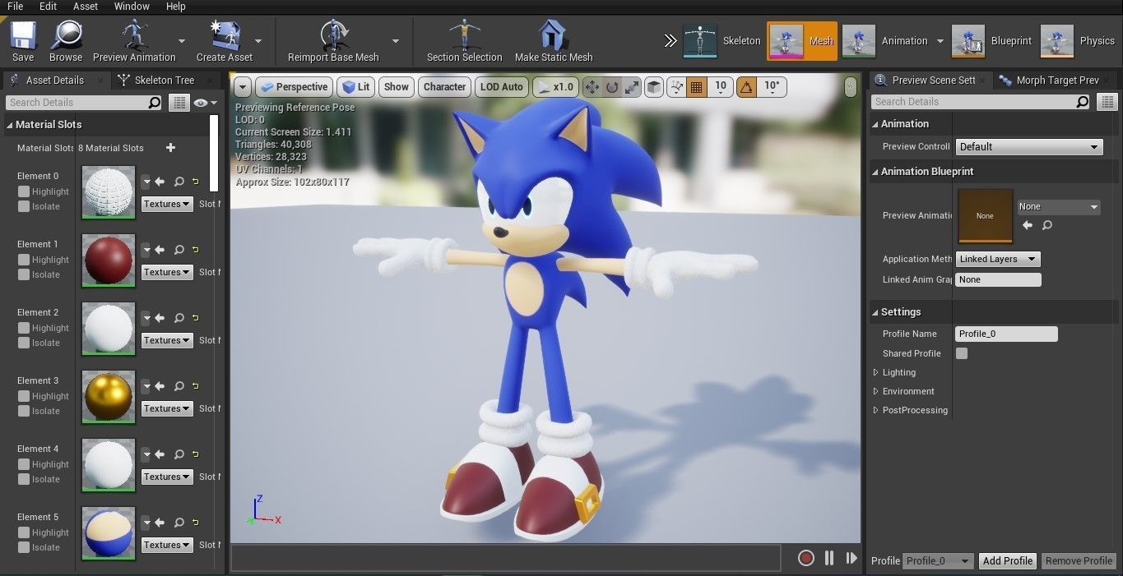Screen dimensions: 1123x576
Task: Click the LOD Auto button
Action: [501, 87]
